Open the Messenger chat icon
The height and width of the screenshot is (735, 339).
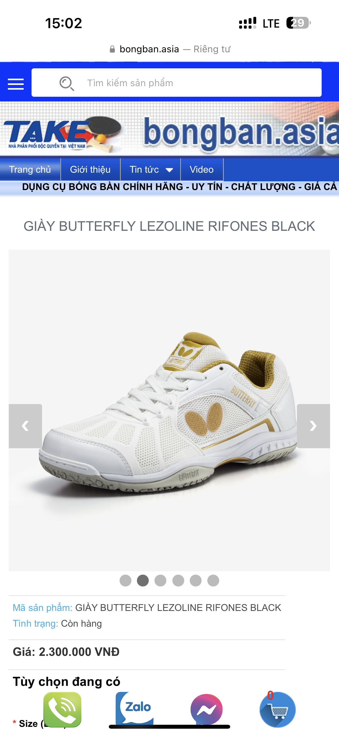[x=207, y=709]
